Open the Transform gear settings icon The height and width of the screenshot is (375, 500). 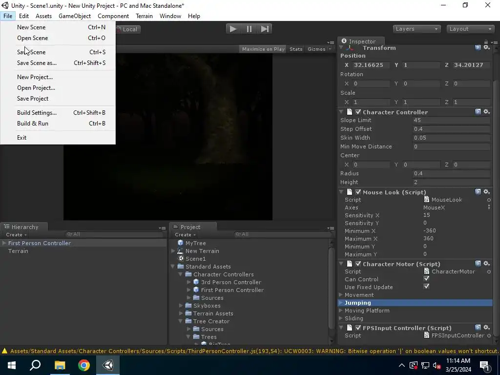click(x=487, y=47)
